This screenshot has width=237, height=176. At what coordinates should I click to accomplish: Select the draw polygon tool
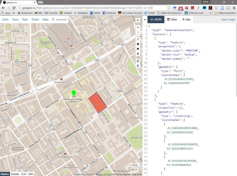(x=138, y=44)
